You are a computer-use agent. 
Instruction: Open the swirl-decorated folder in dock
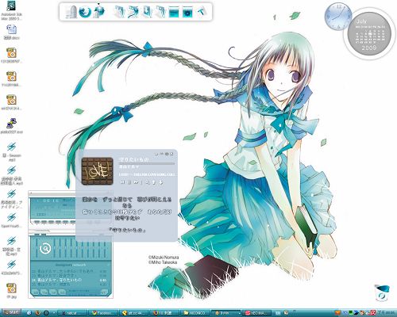[133, 12]
